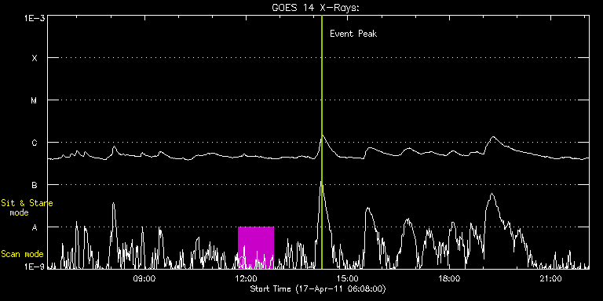
Task: Click the yellow Scan mode label
Action: (22, 254)
